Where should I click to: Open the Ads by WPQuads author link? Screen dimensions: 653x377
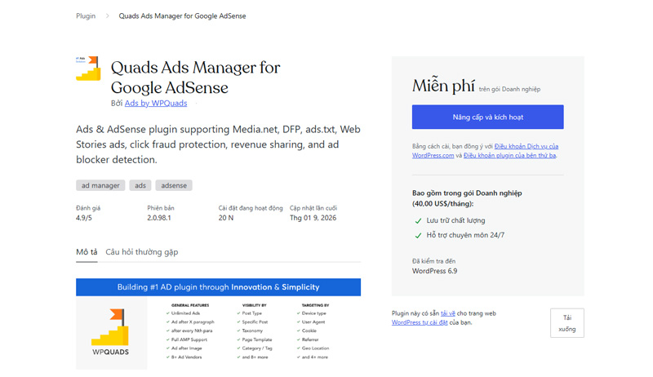156,104
